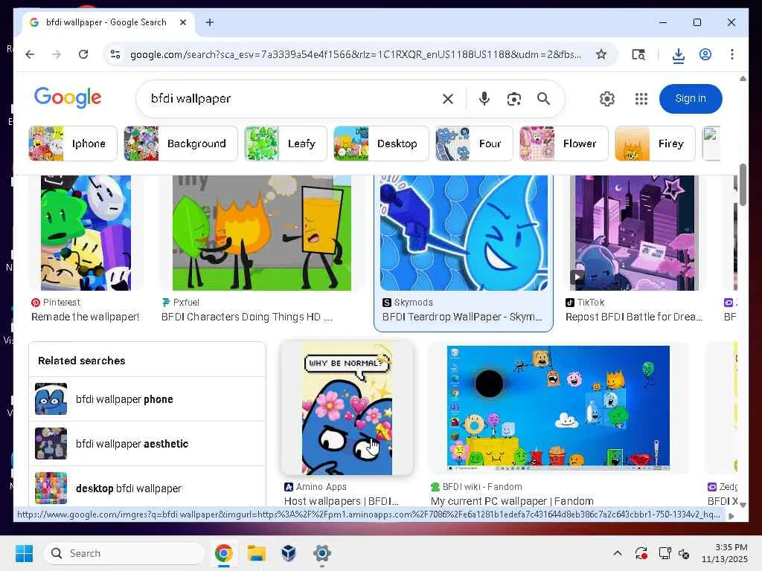This screenshot has width=762, height=571.
Task: Click the browser forward arrow
Action: 57,54
